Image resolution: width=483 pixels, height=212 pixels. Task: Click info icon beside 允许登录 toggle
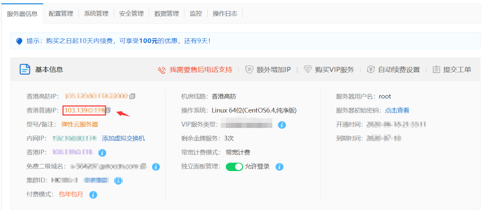(x=280, y=166)
